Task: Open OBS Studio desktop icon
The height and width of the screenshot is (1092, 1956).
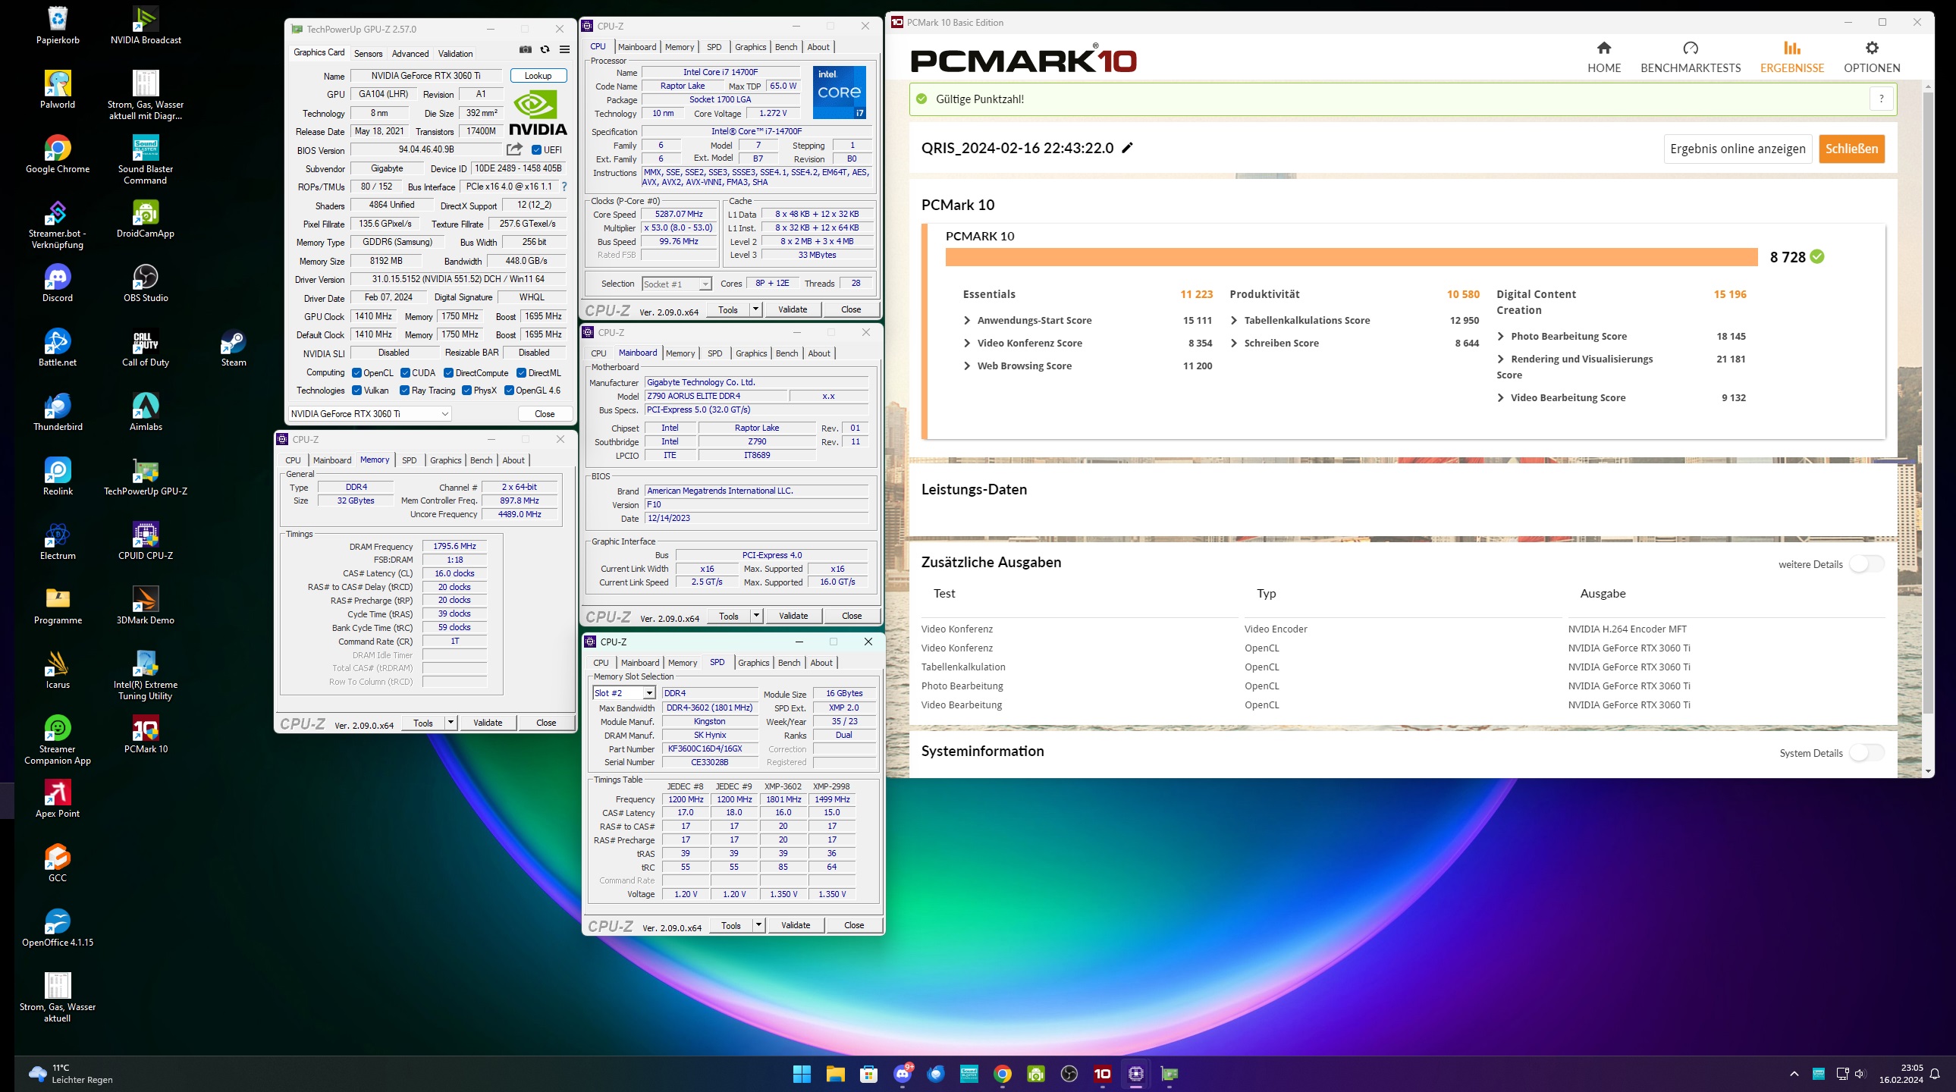Action: [x=146, y=284]
